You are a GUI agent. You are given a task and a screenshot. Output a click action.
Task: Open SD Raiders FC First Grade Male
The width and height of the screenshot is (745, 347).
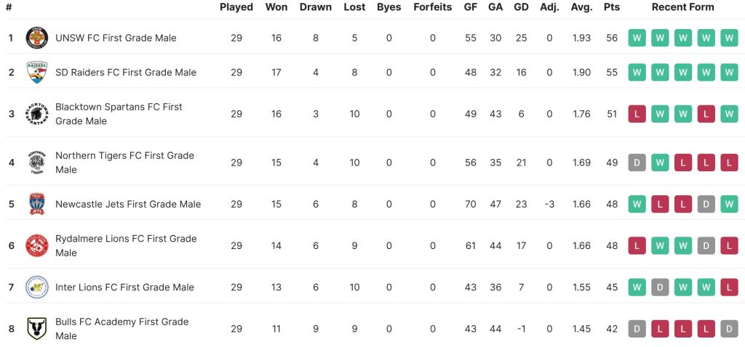click(126, 73)
